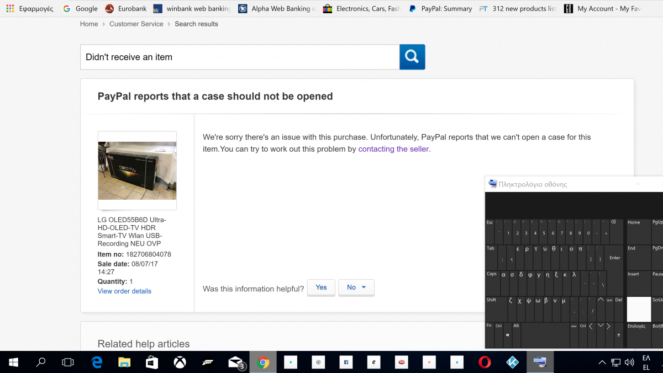
Task: Click the Related help articles heading
Action: (144, 344)
